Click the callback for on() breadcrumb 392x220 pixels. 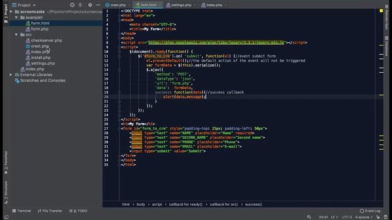click(224, 205)
